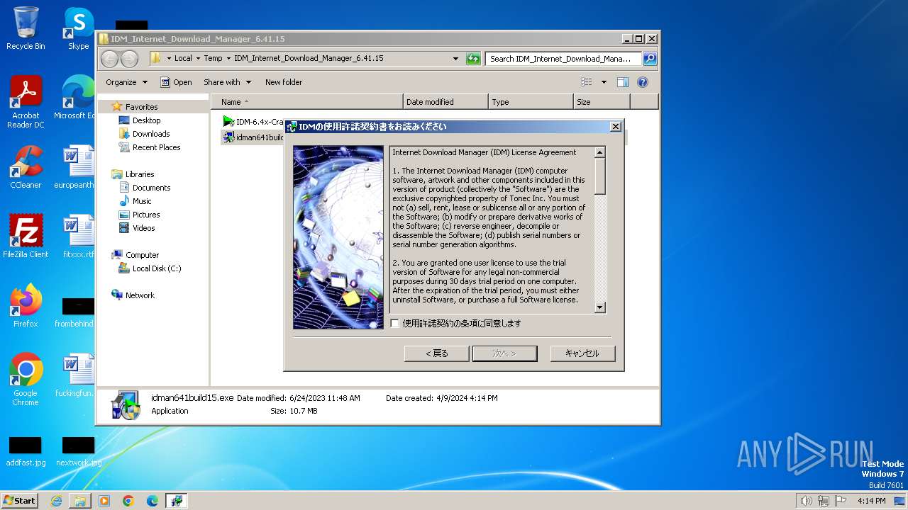Image resolution: width=908 pixels, height=510 pixels.
Task: Select the IDM-6.4x-Crack file
Action: click(253, 122)
